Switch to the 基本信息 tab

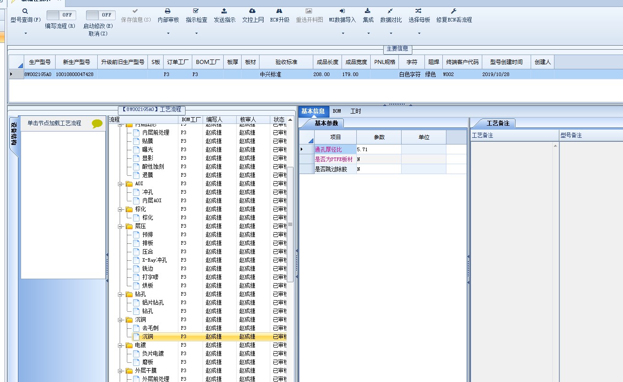click(x=313, y=111)
